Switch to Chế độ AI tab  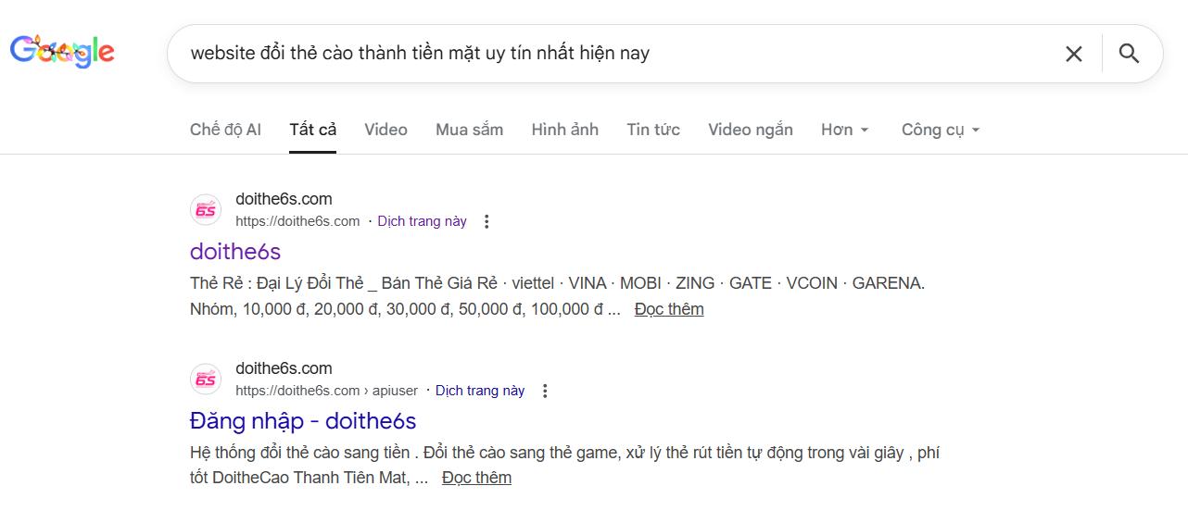tap(225, 130)
